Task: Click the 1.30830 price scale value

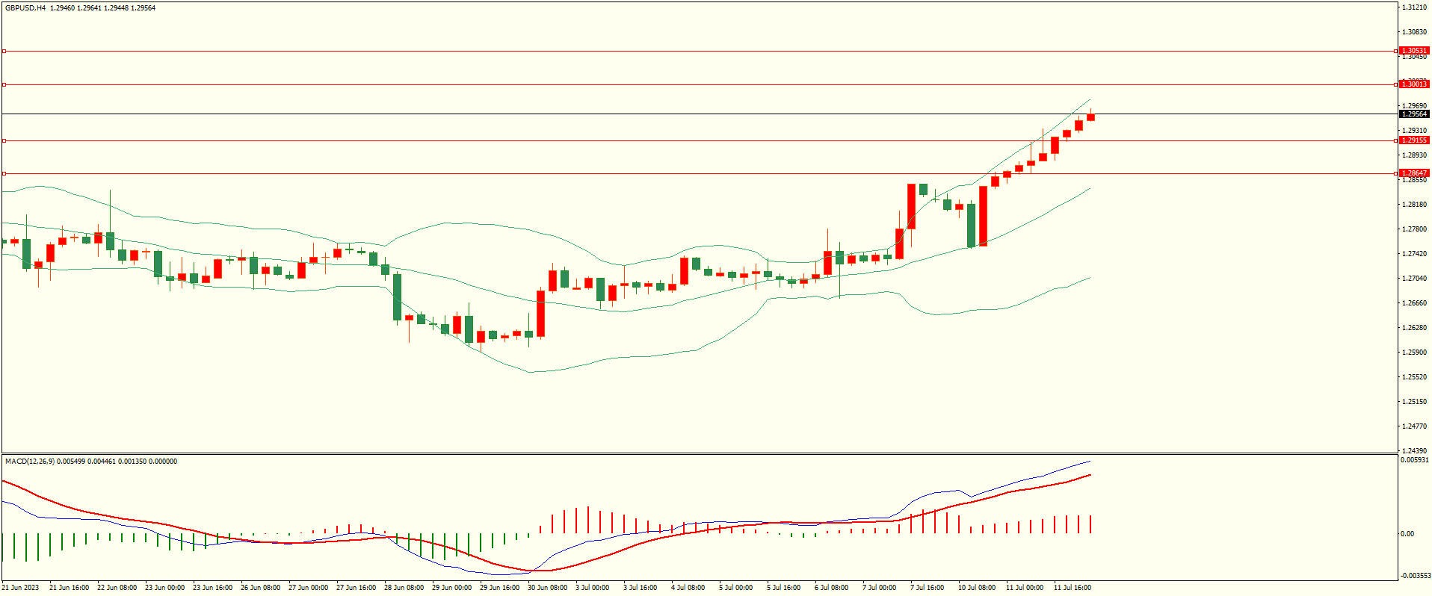Action: pyautogui.click(x=1414, y=32)
